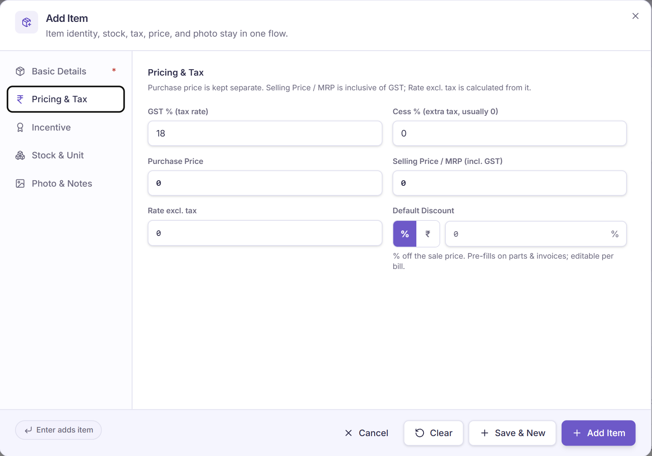Click the red required asterisk on Basic Details
This screenshot has width=652, height=456.
click(x=114, y=70)
